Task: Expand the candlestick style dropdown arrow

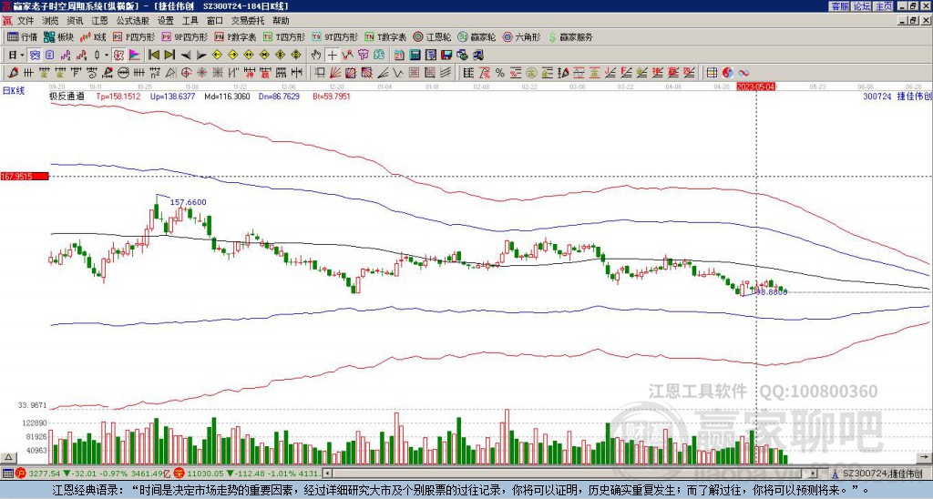Action: 108,55
